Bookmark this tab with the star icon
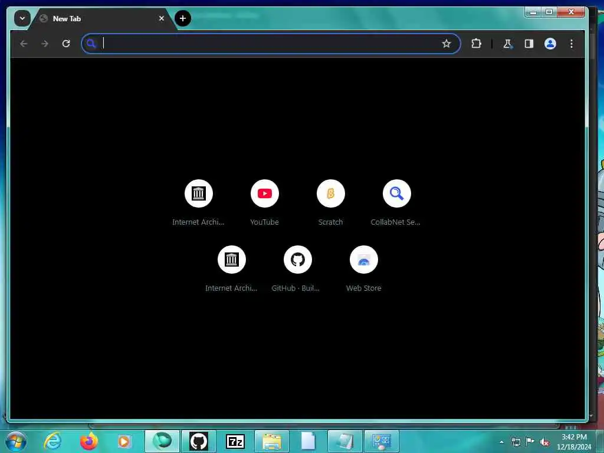Screen dimensions: 604x453 (446, 44)
